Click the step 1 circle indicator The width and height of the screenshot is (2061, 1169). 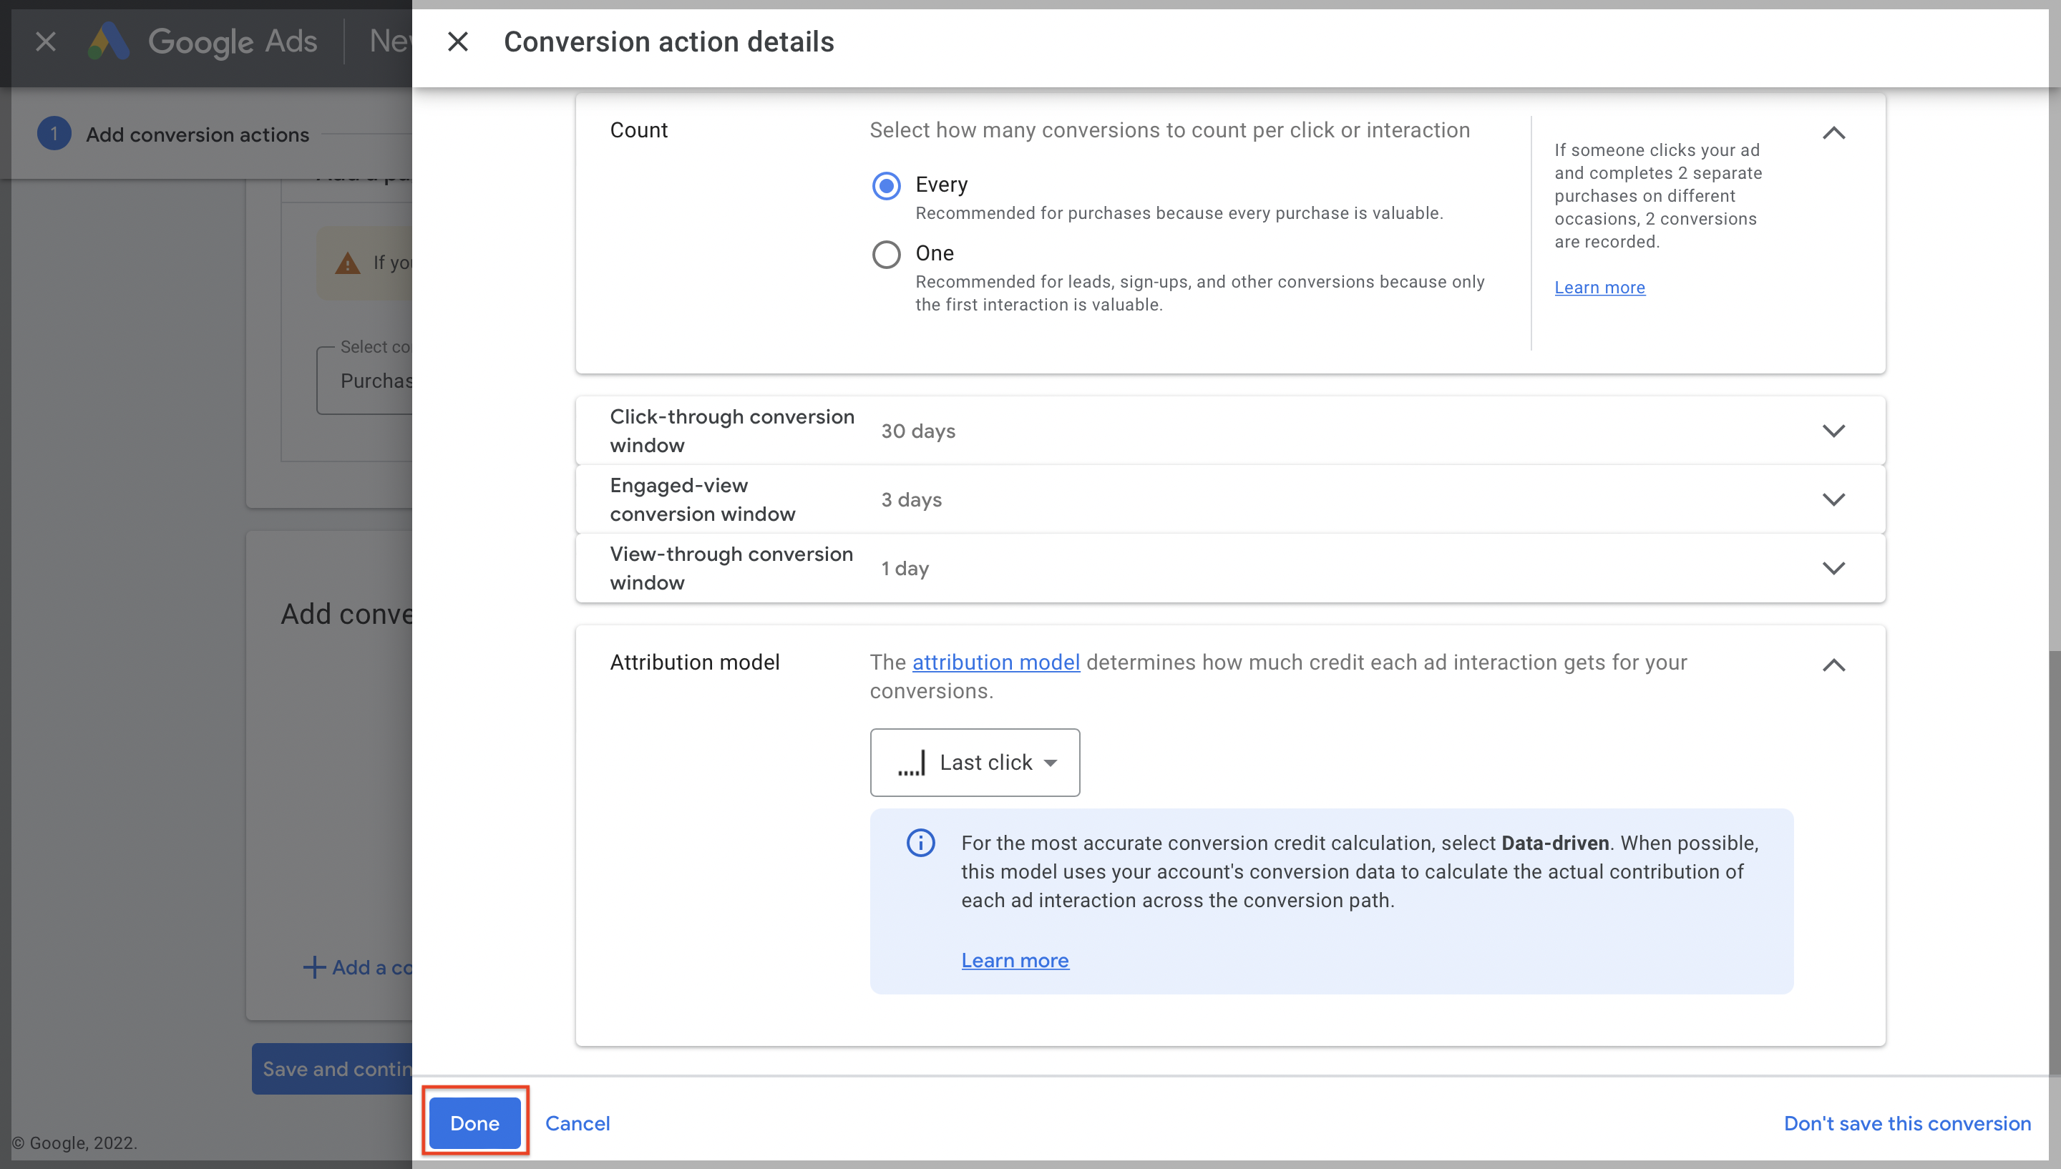(x=54, y=134)
